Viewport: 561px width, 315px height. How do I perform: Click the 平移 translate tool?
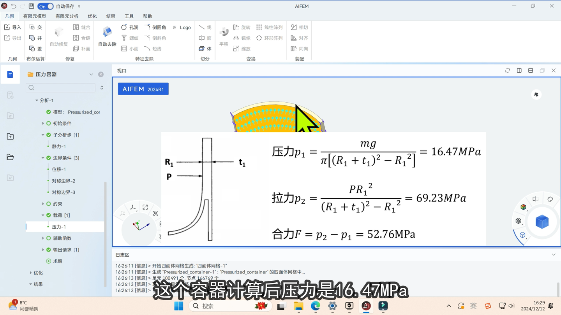click(224, 37)
